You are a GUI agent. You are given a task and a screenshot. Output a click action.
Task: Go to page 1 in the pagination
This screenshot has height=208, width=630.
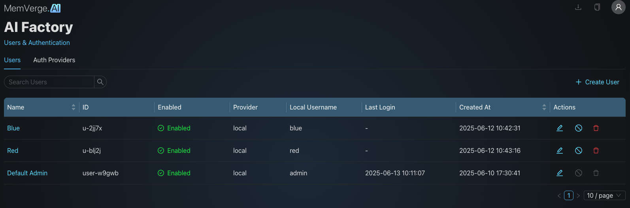[568, 195]
